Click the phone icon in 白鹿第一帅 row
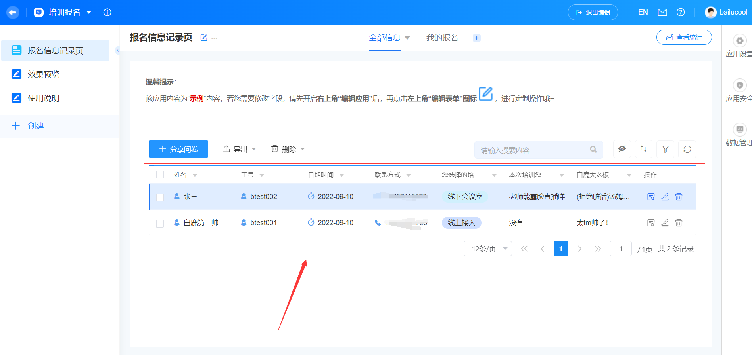752x355 pixels. pyautogui.click(x=378, y=222)
